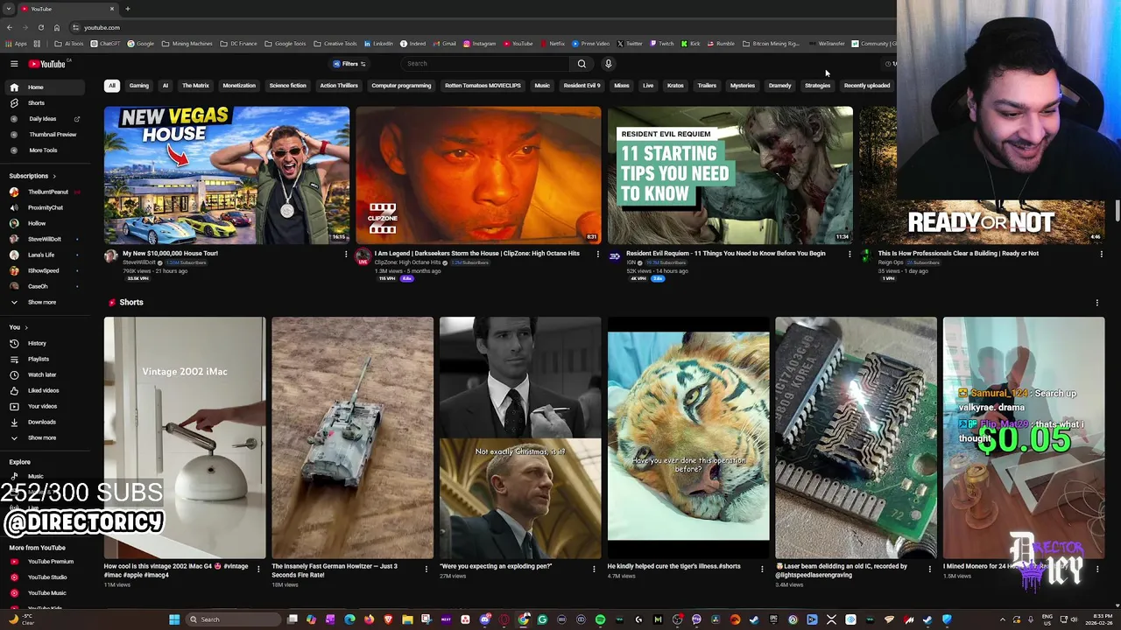This screenshot has height=630, width=1121.
Task: Select The Matrix filter chip
Action: [x=195, y=86]
